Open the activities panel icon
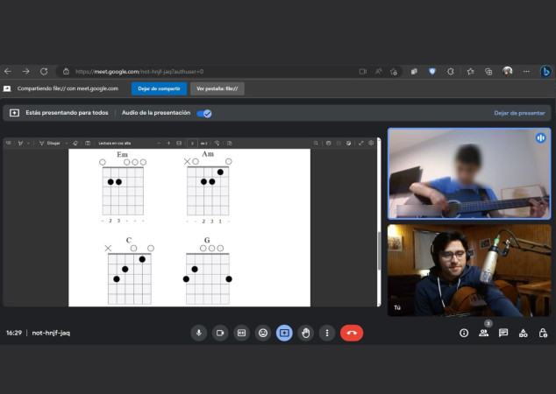The height and width of the screenshot is (394, 556). coord(523,333)
